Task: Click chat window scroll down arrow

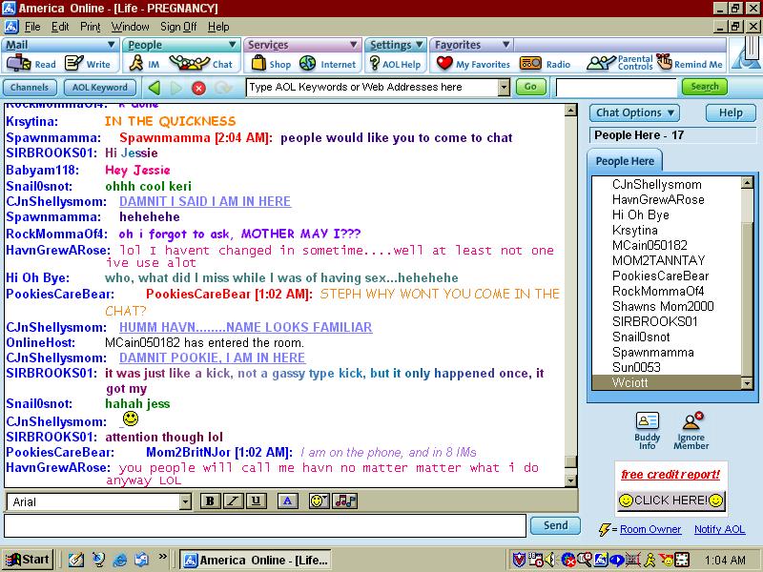Action: point(570,481)
